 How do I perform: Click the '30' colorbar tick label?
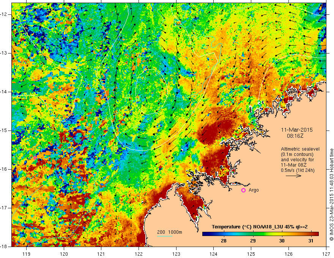pyautogui.click(x=282, y=241)
